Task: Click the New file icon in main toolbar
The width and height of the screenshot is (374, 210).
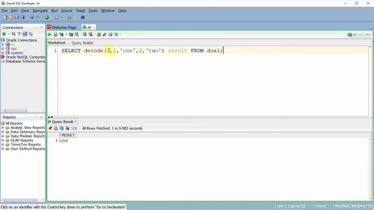Action: [x=5, y=17]
